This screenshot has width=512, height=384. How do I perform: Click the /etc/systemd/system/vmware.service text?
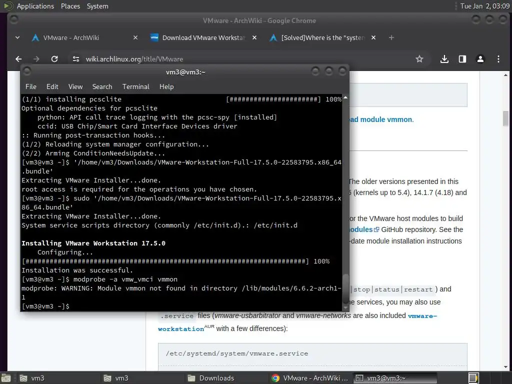point(236,353)
